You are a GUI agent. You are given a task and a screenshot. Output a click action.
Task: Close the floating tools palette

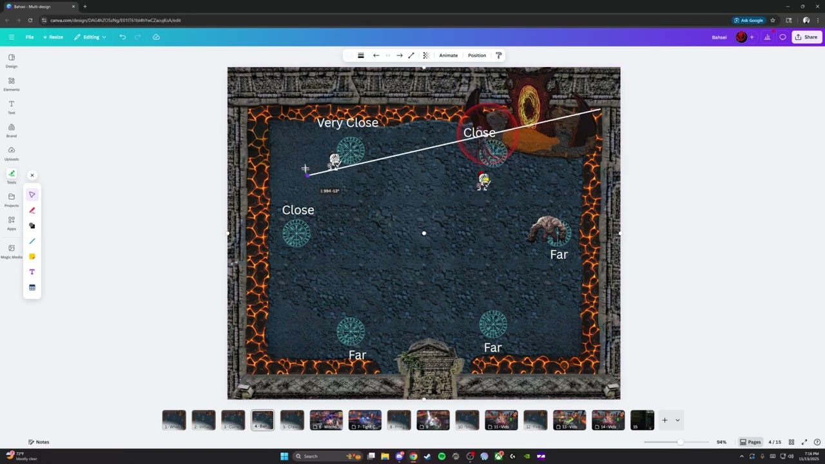point(32,175)
